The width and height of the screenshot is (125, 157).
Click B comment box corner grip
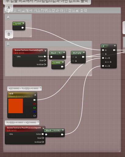(x=91, y=75)
